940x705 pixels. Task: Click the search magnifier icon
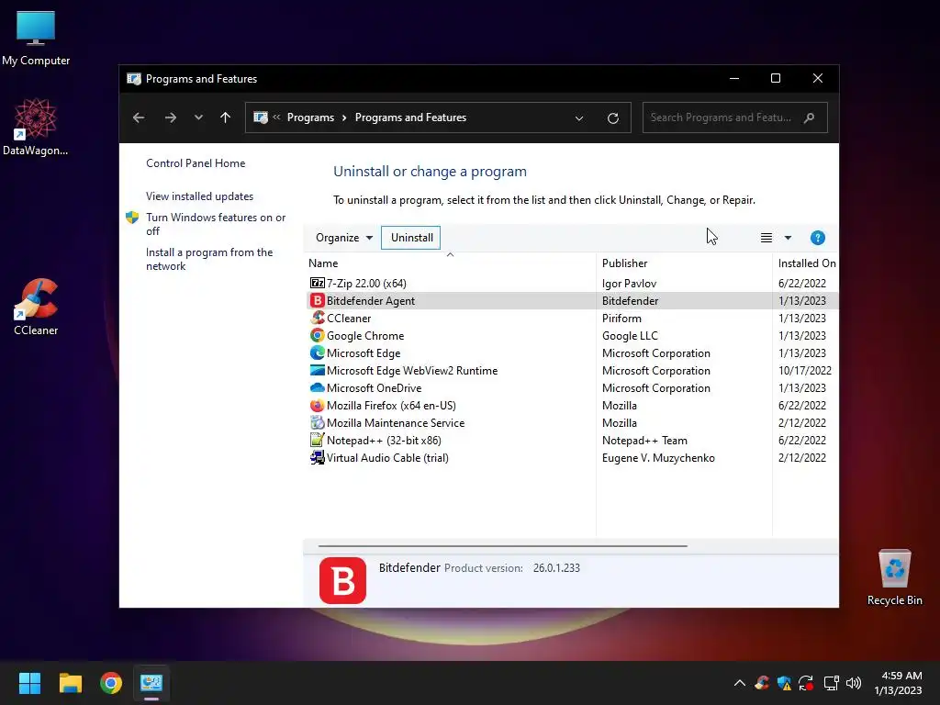[809, 117]
